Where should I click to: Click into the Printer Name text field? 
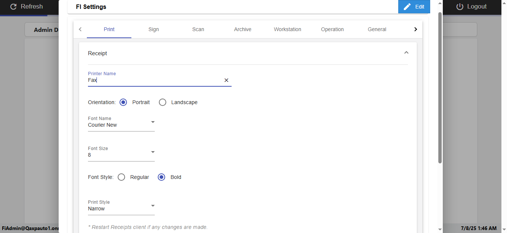pyautogui.click(x=154, y=80)
